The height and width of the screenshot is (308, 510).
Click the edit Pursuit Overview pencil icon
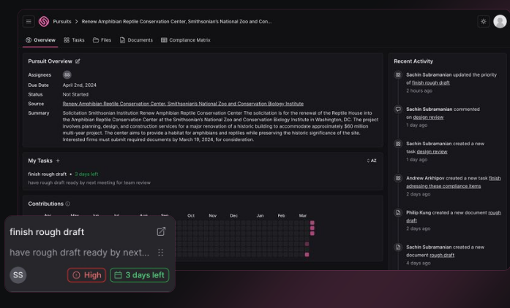point(78,61)
